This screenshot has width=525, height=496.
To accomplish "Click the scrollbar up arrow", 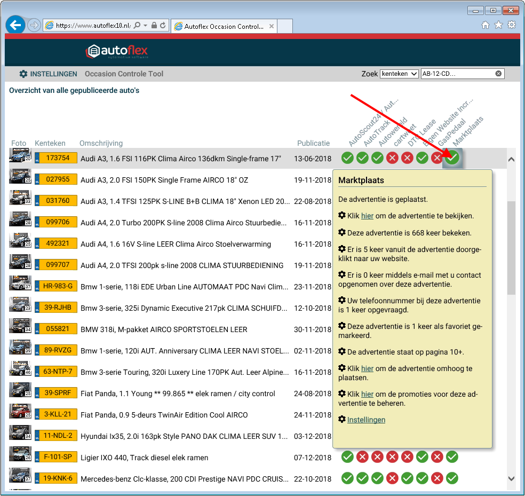I will point(511,160).
